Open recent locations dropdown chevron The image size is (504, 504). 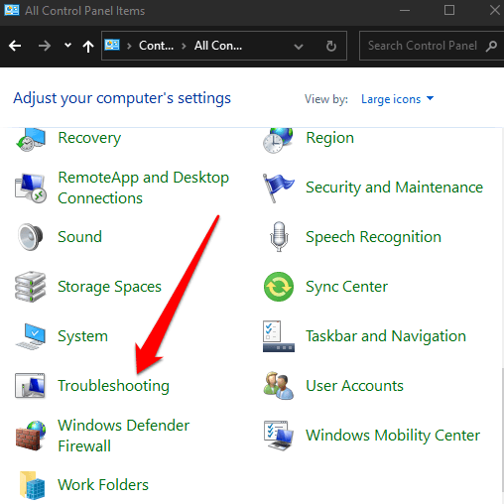[67, 45]
